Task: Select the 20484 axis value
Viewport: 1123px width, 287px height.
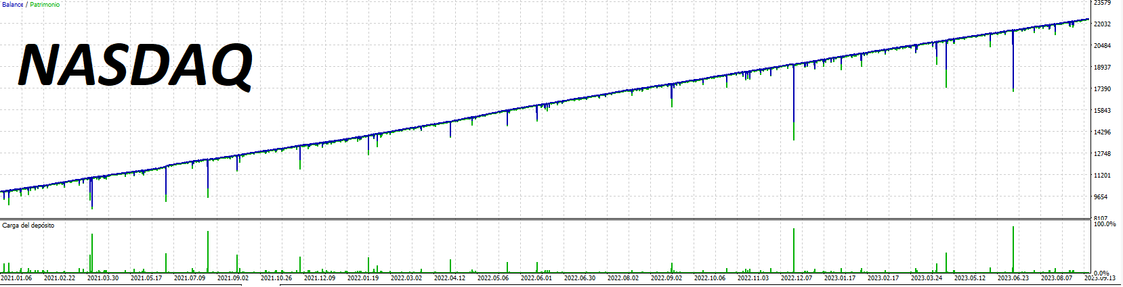Action: [1103, 46]
